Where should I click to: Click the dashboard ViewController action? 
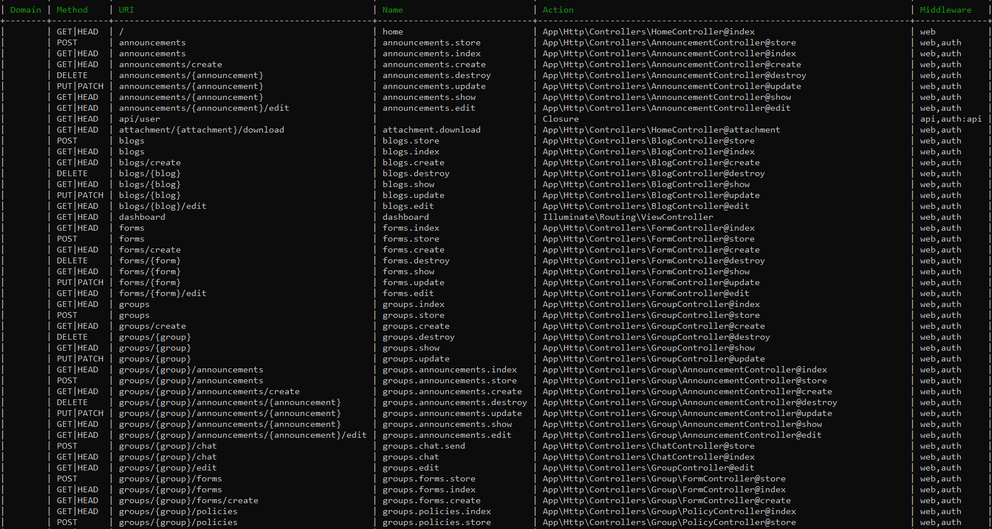click(628, 217)
